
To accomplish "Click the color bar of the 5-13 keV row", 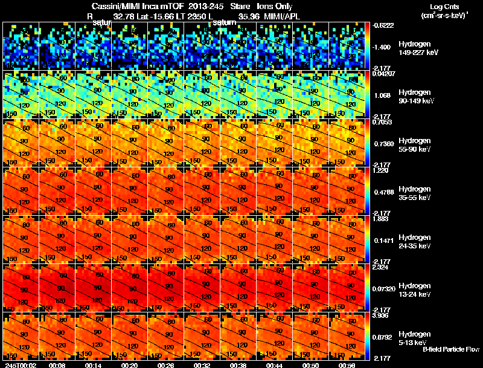I will (x=367, y=336).
